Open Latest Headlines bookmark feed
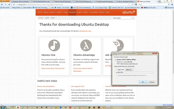Viewport: 174px width, 109px height. click(x=26, y=8)
